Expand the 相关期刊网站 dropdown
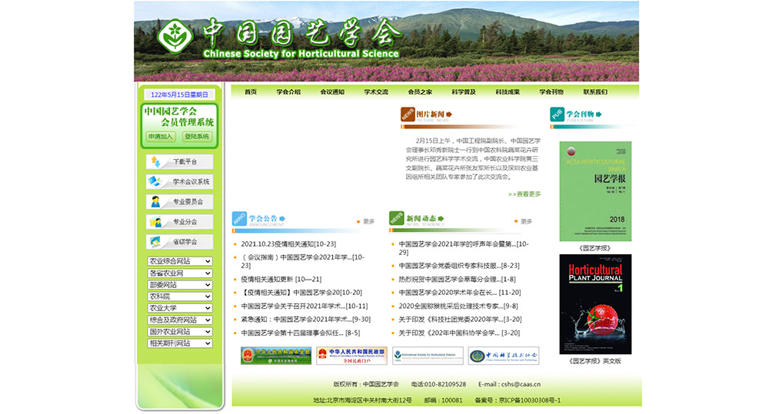769x414 pixels. point(179,343)
